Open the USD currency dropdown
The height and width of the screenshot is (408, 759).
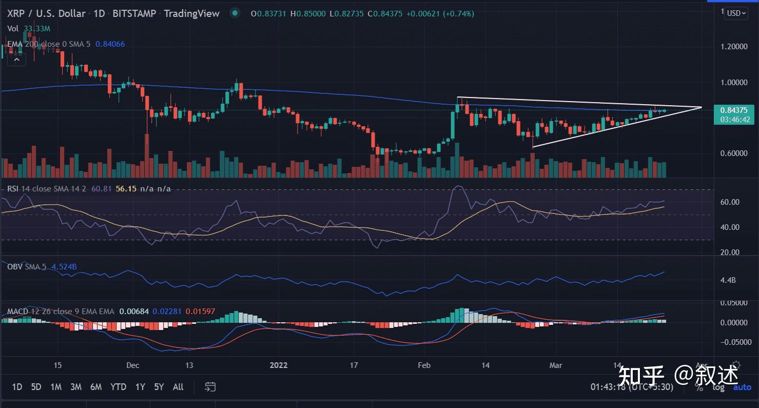click(x=735, y=13)
